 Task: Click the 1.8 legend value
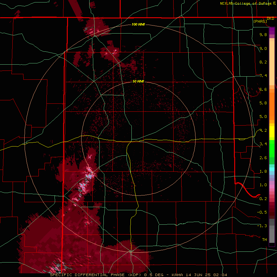(x=263, y=171)
